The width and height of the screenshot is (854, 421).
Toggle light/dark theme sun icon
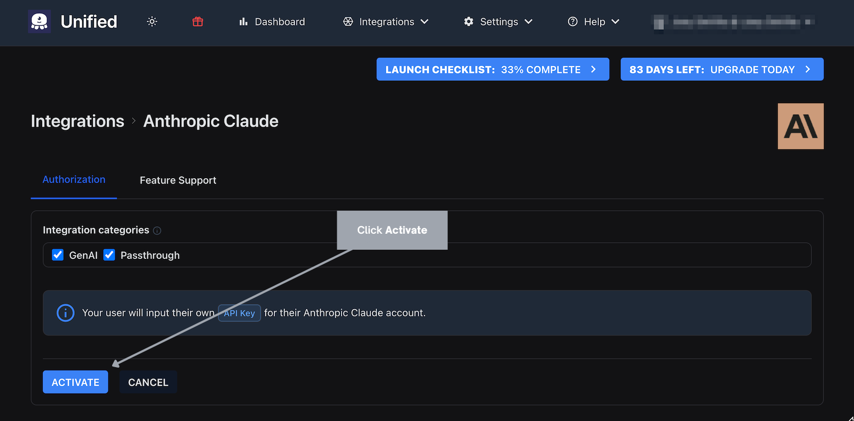coord(152,21)
